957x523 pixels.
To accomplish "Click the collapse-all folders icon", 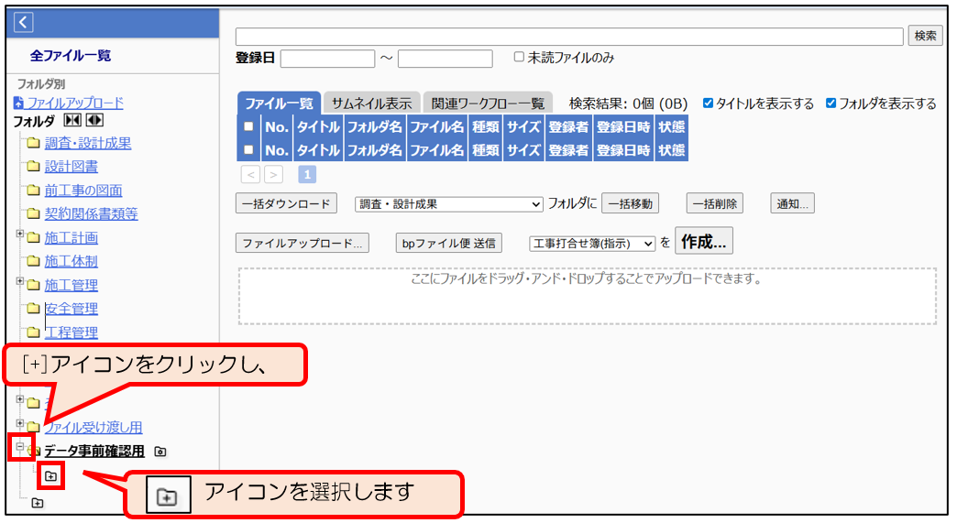I will coord(72,121).
